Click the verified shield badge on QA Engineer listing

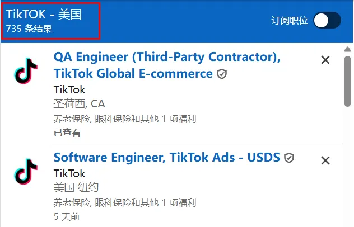pyautogui.click(x=222, y=74)
